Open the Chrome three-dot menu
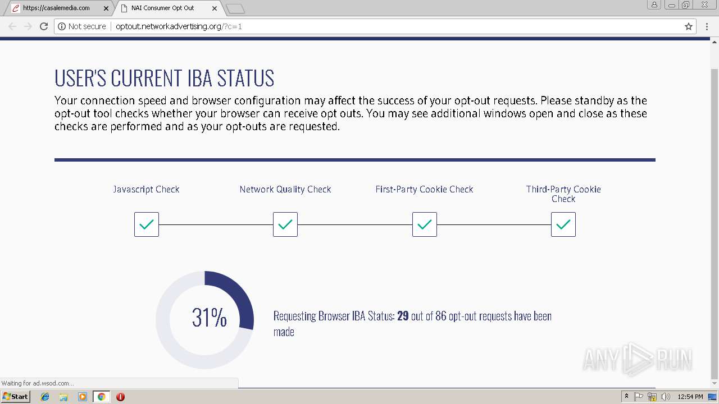Viewport: 719px width, 404px height. click(x=707, y=26)
